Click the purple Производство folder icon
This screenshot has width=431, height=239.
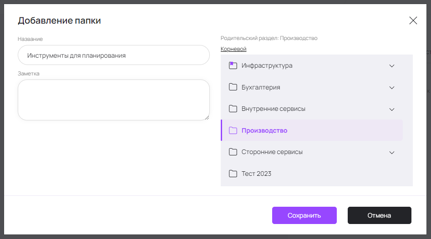[233, 131]
